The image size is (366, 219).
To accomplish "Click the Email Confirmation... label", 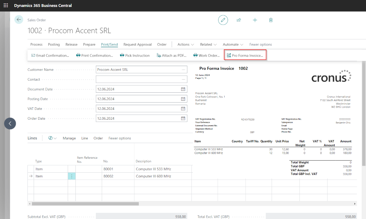I will [52, 55].
